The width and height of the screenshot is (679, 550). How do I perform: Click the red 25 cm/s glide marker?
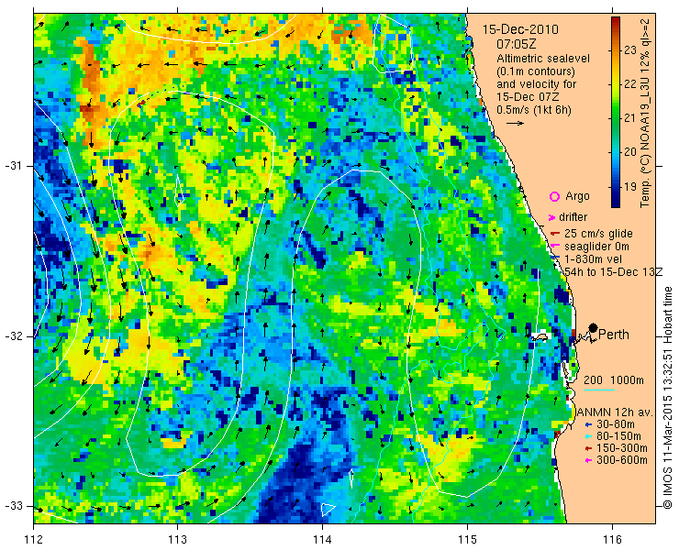[555, 234]
